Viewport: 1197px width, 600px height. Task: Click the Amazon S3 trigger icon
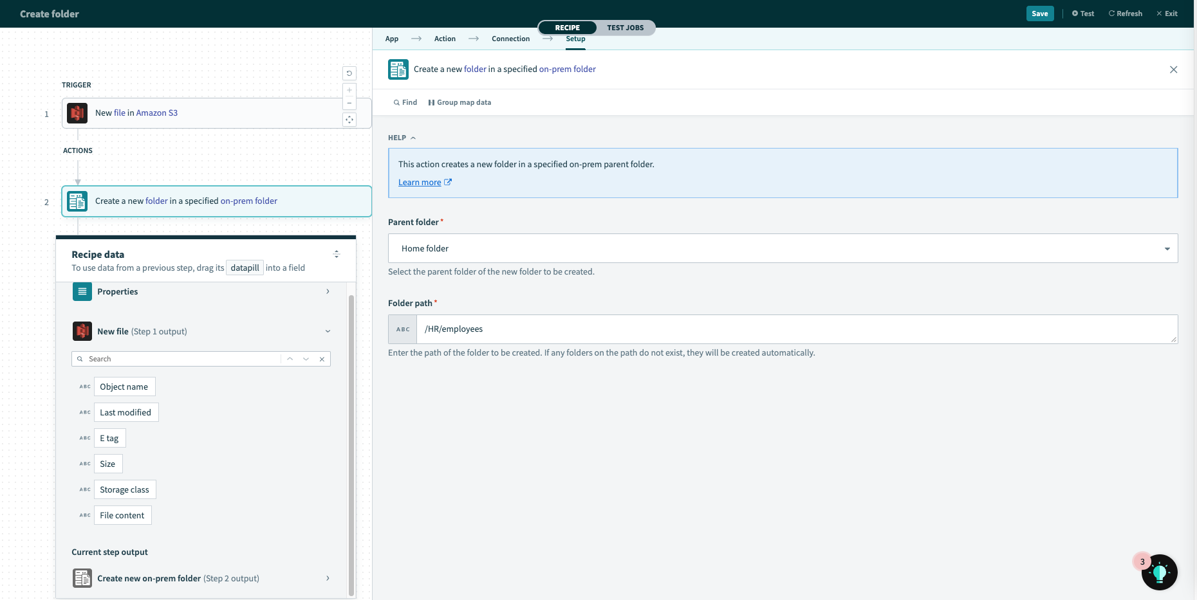click(77, 113)
